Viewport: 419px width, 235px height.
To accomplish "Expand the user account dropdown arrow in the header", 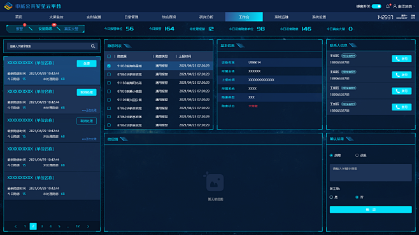I will click(414, 6).
